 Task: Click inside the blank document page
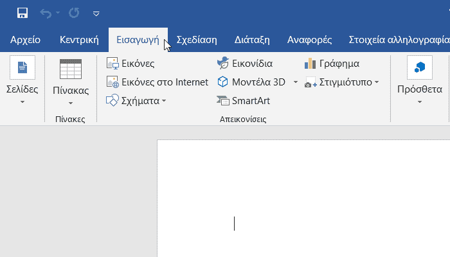tap(303, 198)
